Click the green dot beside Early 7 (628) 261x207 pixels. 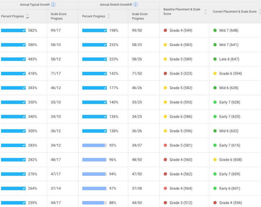coord(215,102)
